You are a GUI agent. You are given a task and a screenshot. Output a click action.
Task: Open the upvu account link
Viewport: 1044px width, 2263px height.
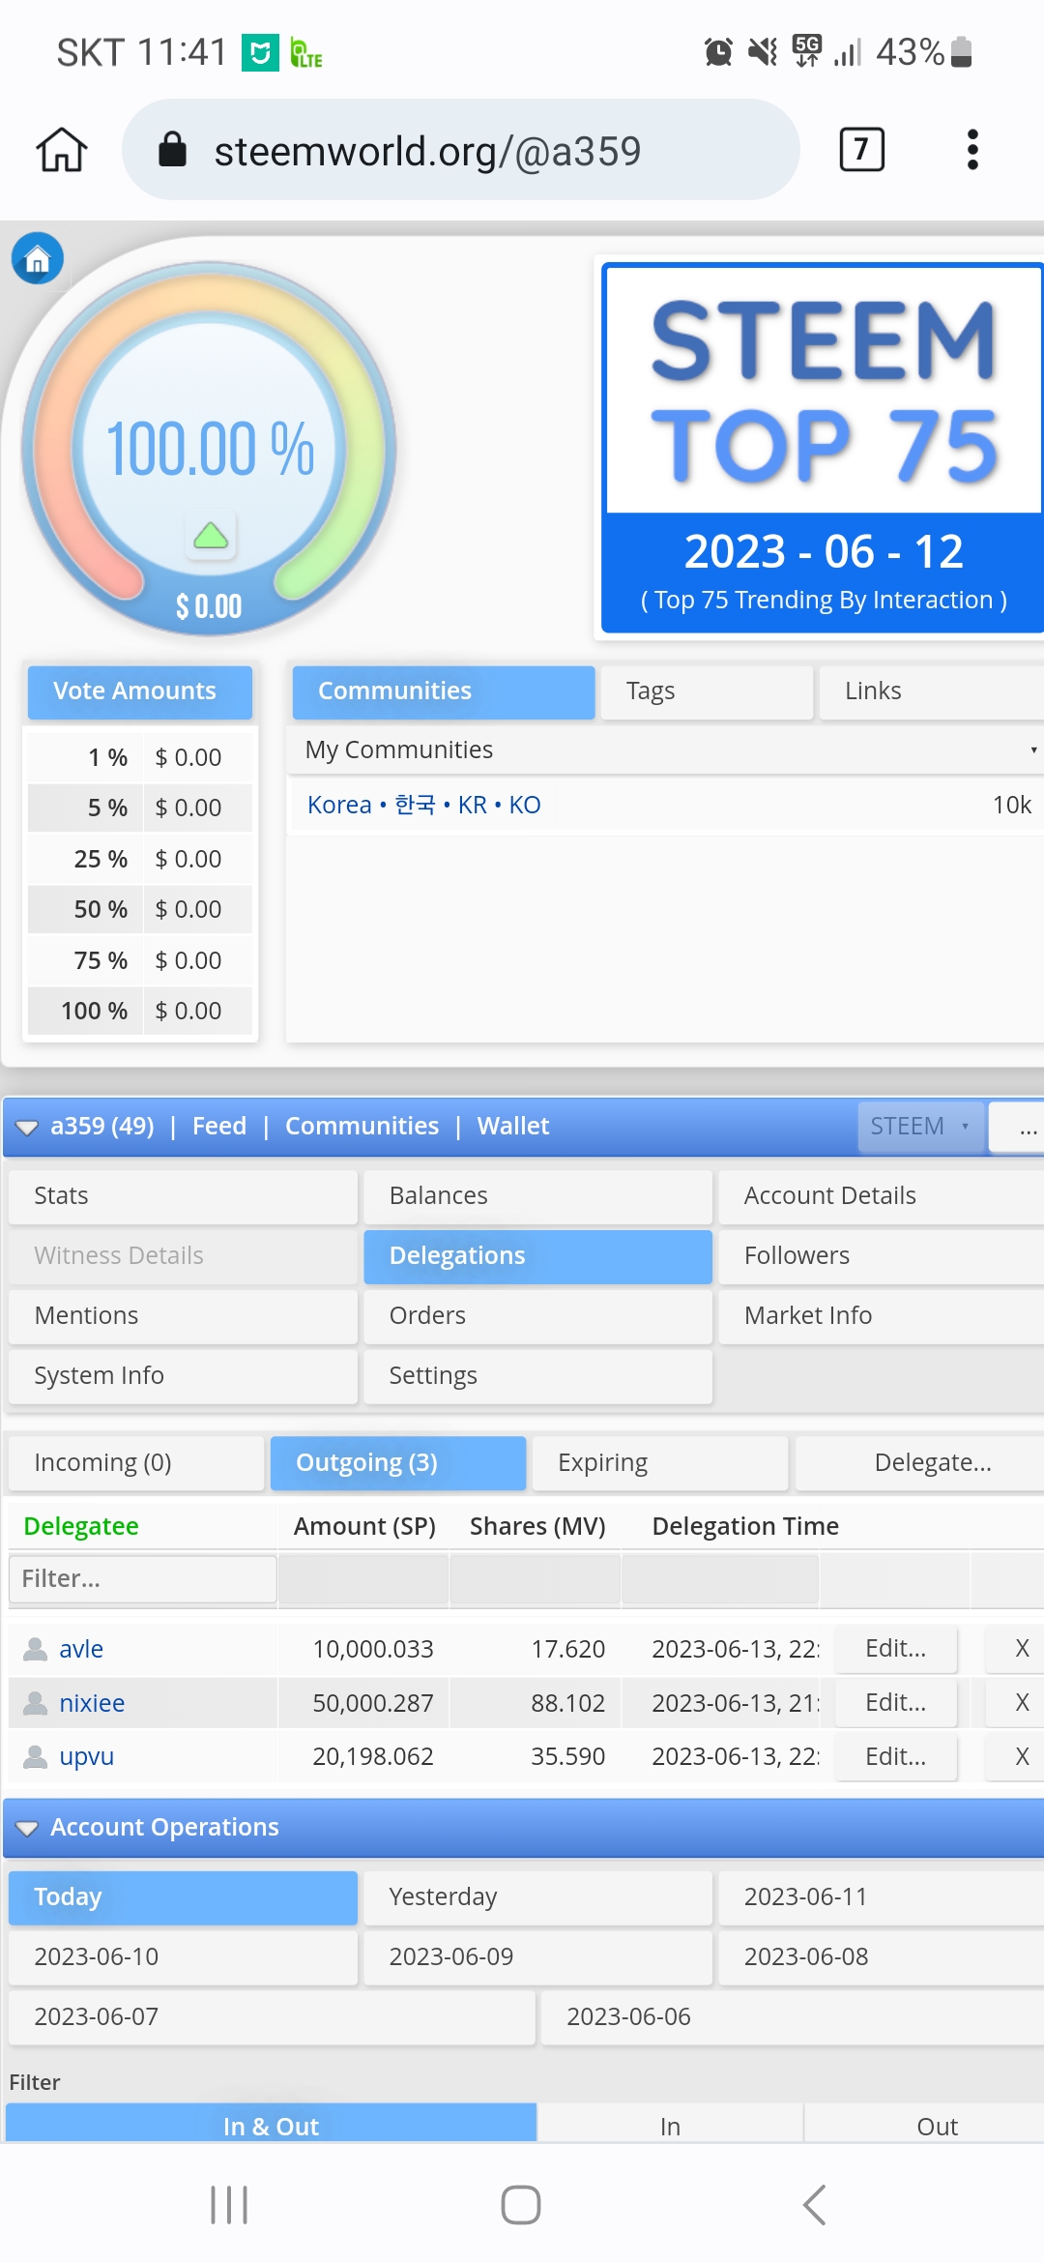click(x=87, y=1757)
